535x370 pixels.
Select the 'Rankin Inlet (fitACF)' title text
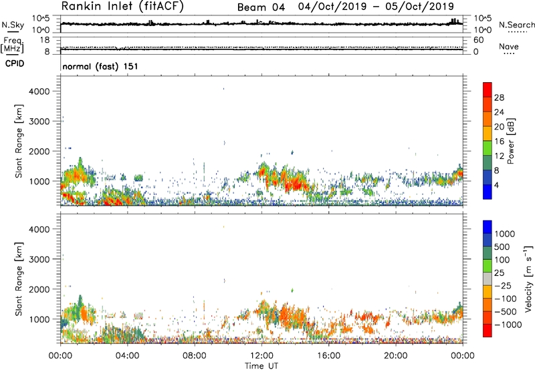pyautogui.click(x=122, y=7)
